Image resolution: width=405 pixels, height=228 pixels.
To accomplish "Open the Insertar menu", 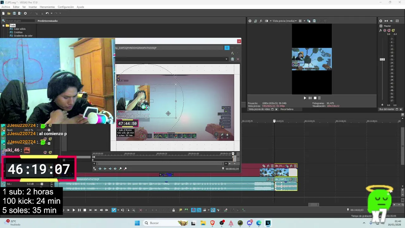I will (33, 7).
